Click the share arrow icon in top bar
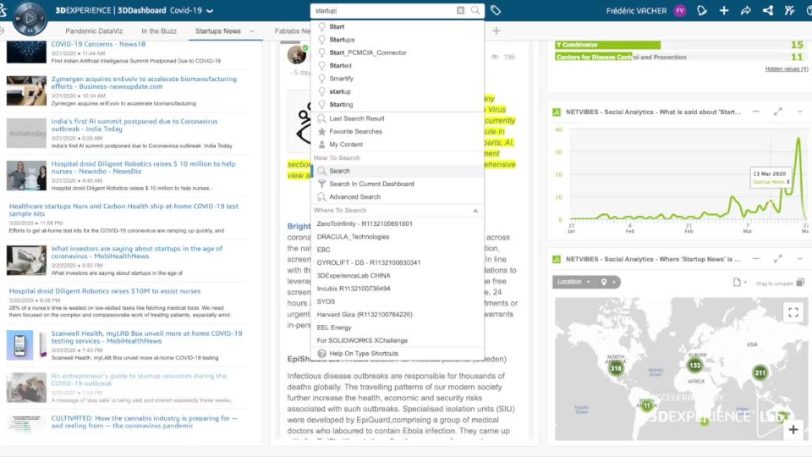Screen dimensions: 812x457 point(746,10)
